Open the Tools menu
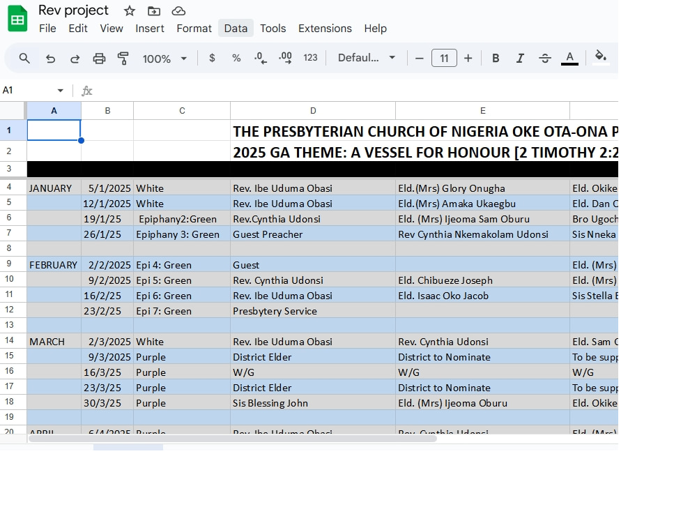The height and width of the screenshot is (523, 697). (x=273, y=29)
